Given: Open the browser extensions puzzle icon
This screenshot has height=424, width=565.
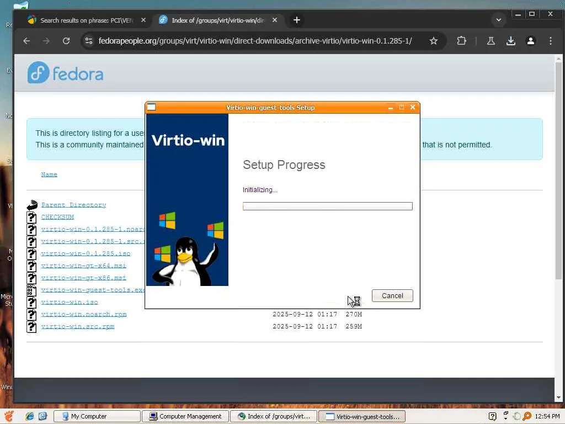Looking at the screenshot, I should tap(461, 41).
